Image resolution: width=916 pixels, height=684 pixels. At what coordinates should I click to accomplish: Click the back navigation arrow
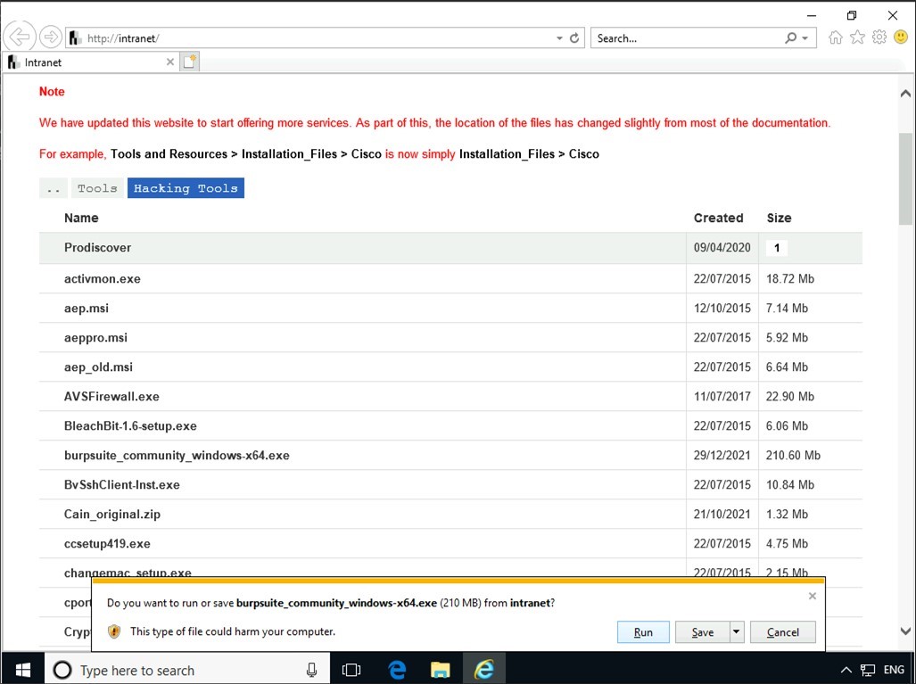pyautogui.click(x=19, y=37)
